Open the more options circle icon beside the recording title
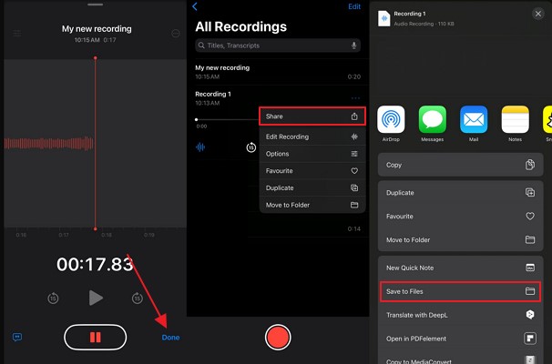This screenshot has width=552, height=364. (176, 34)
